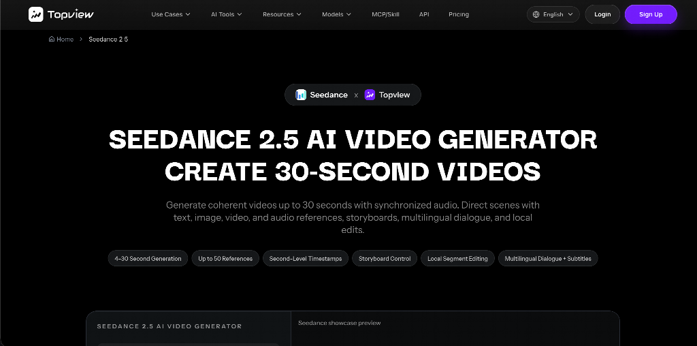Click the Login button
The height and width of the screenshot is (346, 697).
point(602,14)
